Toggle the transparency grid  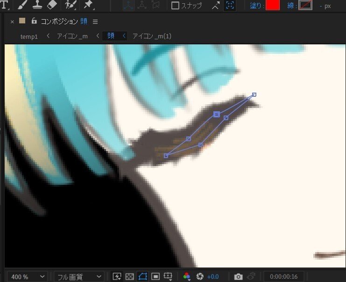(x=130, y=276)
